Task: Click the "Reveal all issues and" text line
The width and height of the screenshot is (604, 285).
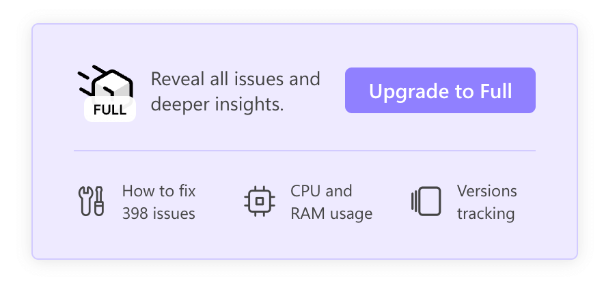Action: (235, 79)
